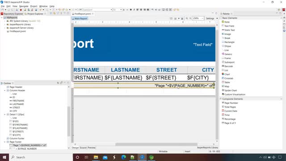Viewport: 286px width, 161px height.
Task: Click the horizontal scrollbar under the design canvas
Action: point(156,144)
